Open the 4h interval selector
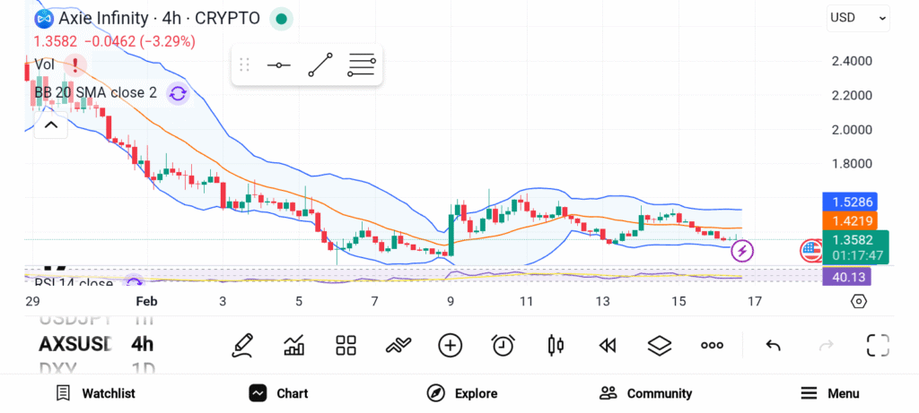The image size is (919, 413). pyautogui.click(x=142, y=344)
